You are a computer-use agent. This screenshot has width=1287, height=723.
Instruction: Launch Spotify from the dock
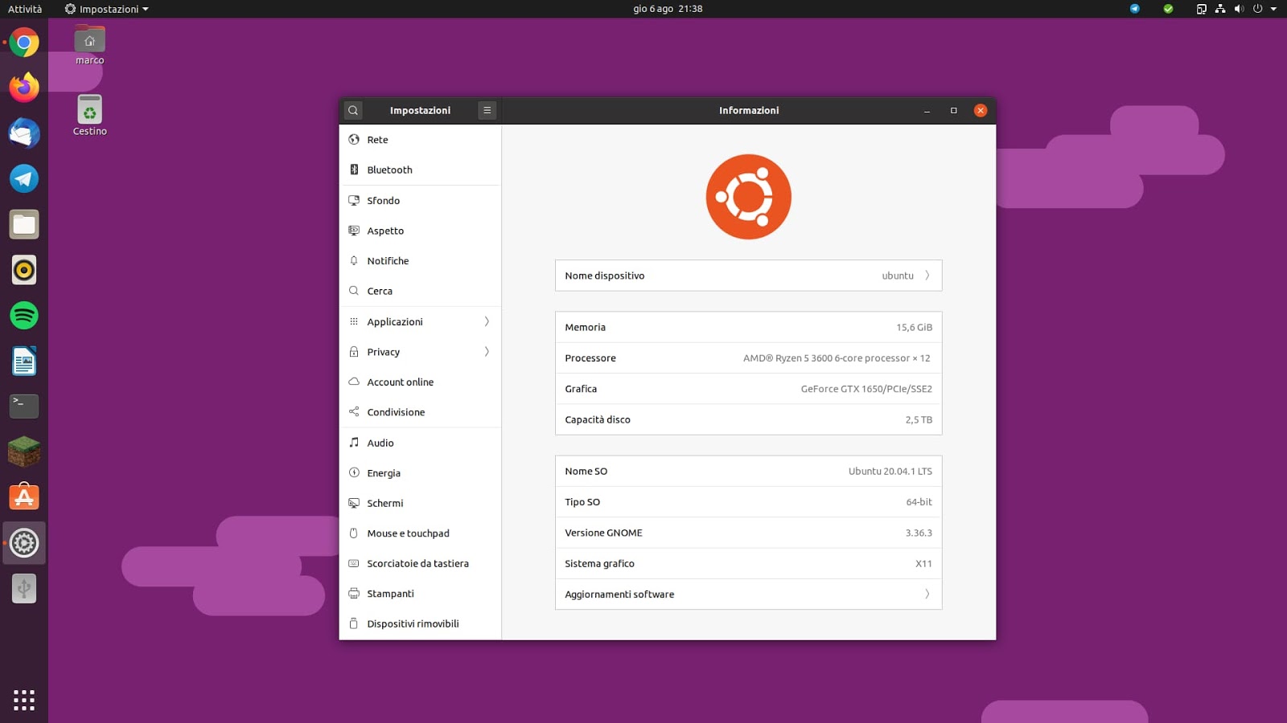(23, 316)
